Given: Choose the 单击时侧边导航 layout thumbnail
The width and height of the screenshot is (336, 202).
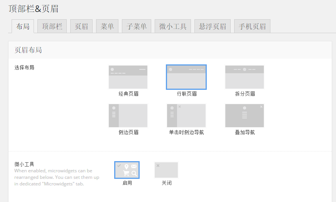Looking at the screenshot, I should pyautogui.click(x=186, y=116).
